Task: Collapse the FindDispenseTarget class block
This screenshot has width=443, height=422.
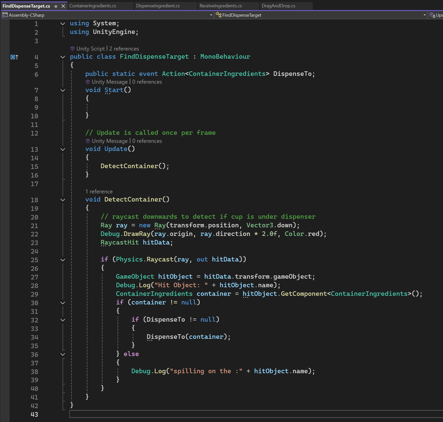Action: click(63, 57)
